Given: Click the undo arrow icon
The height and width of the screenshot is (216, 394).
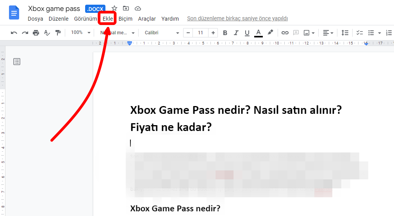Looking at the screenshot, I should coord(14,33).
